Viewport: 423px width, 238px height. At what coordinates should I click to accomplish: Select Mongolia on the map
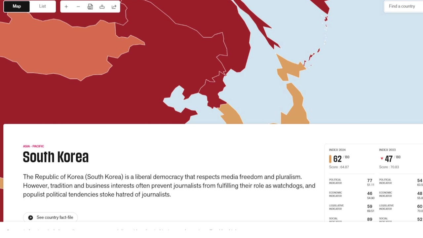[66, 46]
